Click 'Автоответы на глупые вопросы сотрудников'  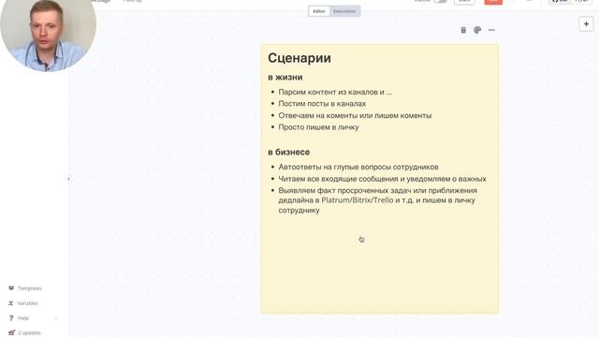click(x=358, y=167)
